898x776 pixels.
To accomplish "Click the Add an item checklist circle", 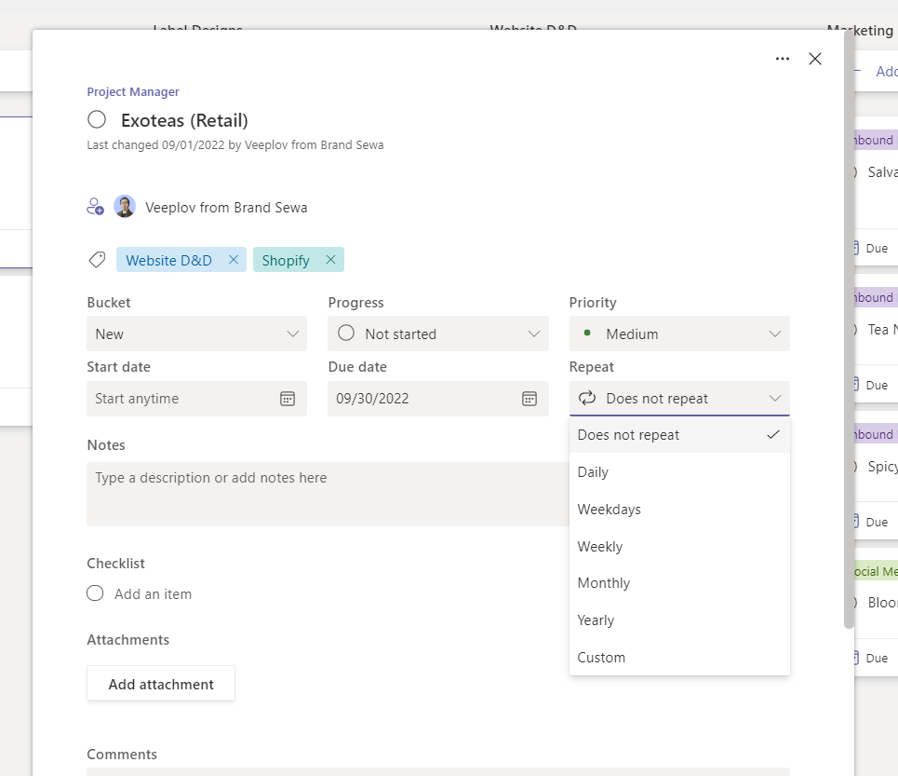I will point(95,593).
